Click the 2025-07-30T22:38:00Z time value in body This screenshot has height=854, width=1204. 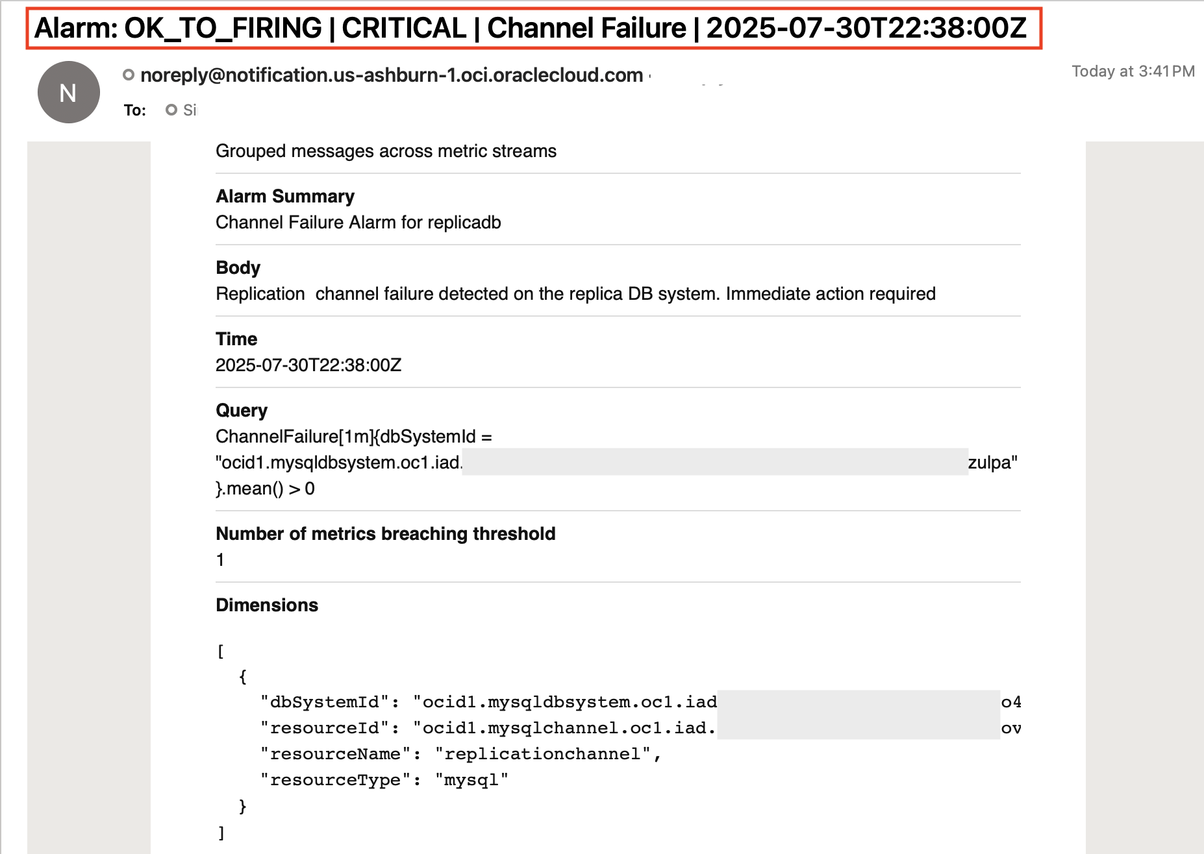308,365
